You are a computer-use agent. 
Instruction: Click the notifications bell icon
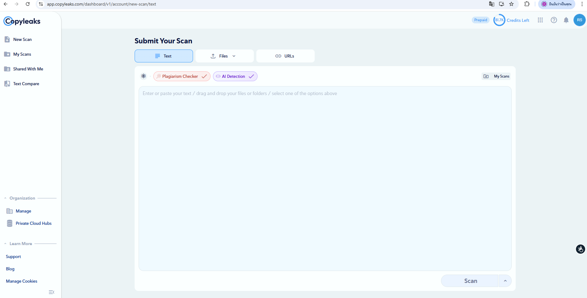566,20
